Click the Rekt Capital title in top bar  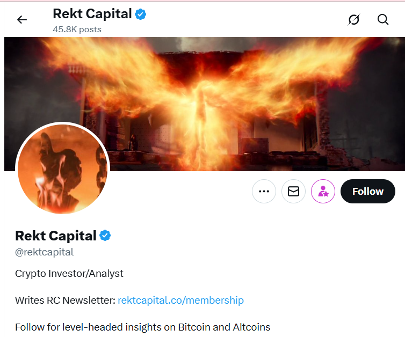(92, 14)
